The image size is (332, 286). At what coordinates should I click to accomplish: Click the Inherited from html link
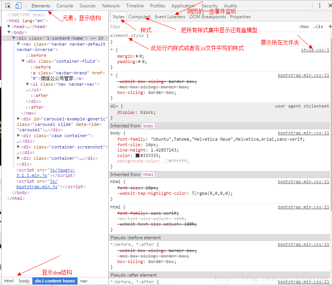148,175
